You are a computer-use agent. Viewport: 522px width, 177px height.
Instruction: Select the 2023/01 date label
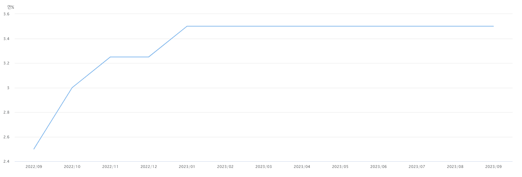187,167
